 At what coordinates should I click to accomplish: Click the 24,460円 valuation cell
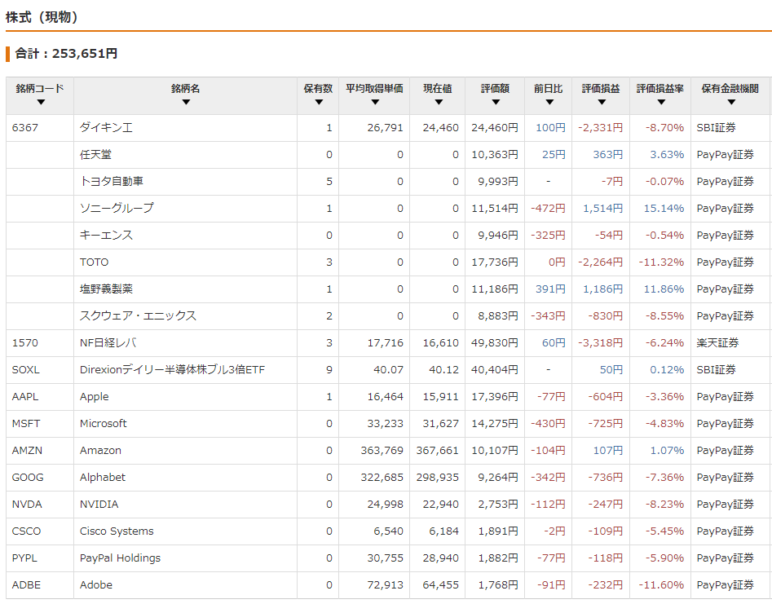click(494, 128)
